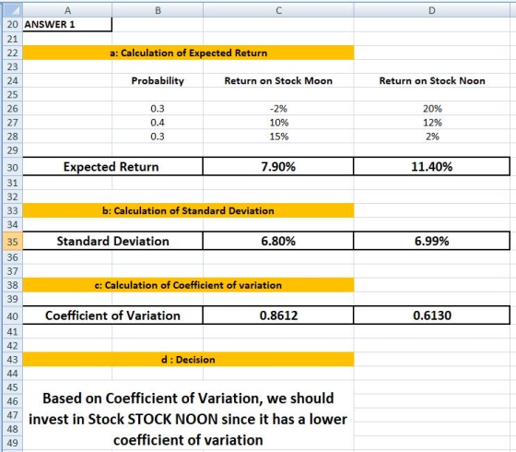Click the 'd : Decision' heading
The height and width of the screenshot is (452, 516).
coord(188,360)
